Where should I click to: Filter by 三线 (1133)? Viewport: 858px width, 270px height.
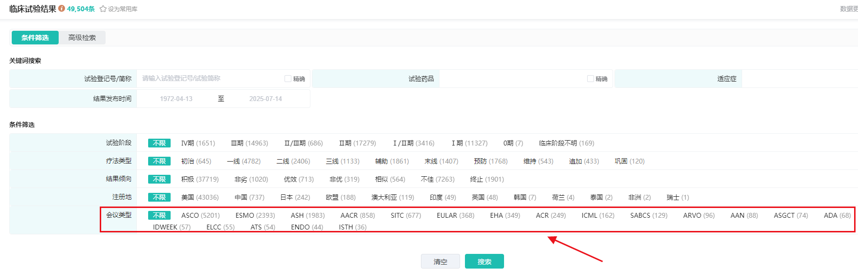[343, 161]
